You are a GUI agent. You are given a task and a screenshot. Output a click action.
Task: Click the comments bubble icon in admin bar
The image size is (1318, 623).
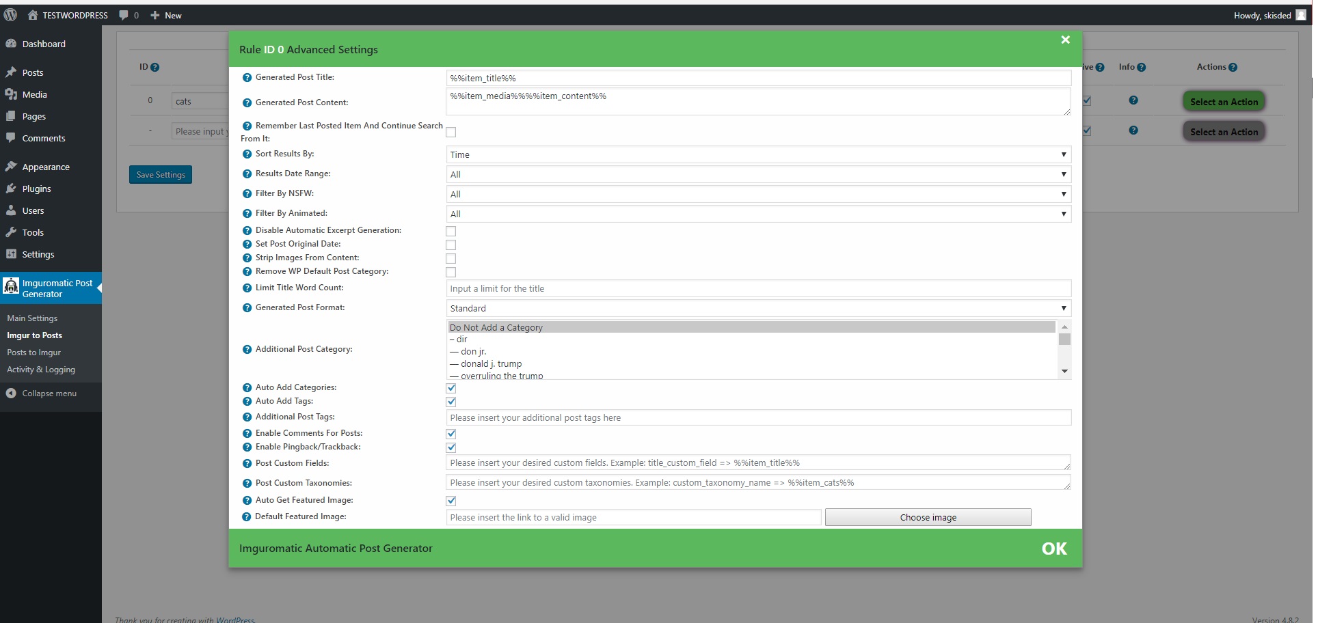click(123, 15)
